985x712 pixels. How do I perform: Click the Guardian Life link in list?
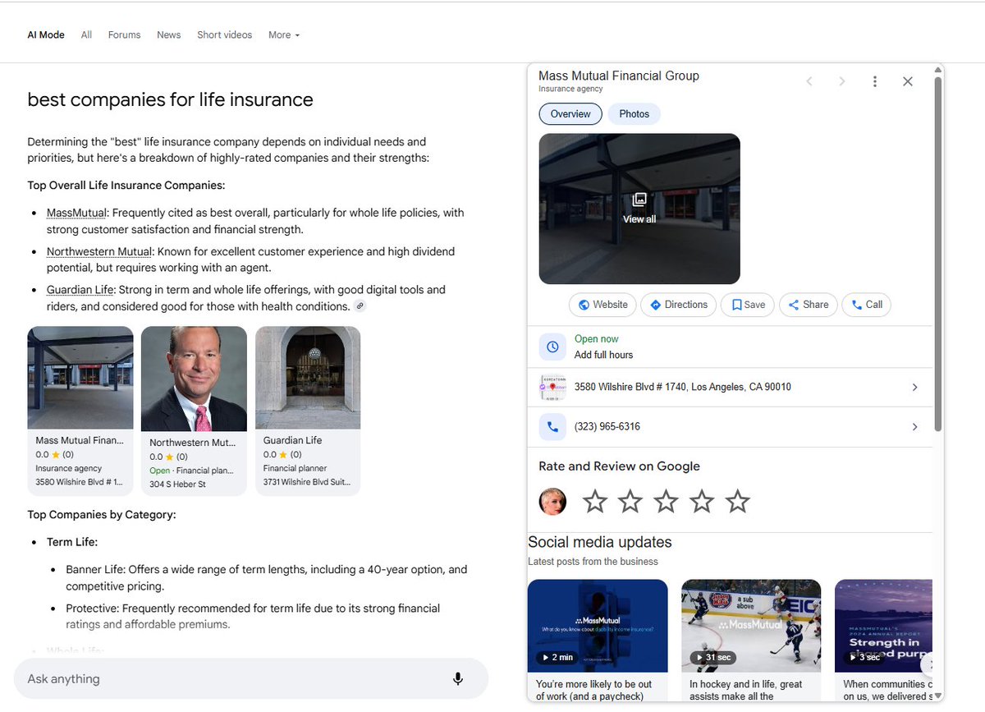click(80, 290)
